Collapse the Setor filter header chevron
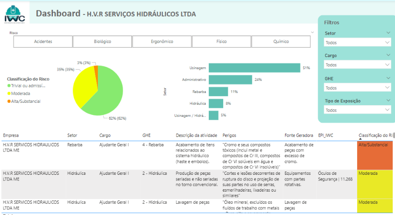This screenshot has width=395, height=215. click(x=388, y=33)
